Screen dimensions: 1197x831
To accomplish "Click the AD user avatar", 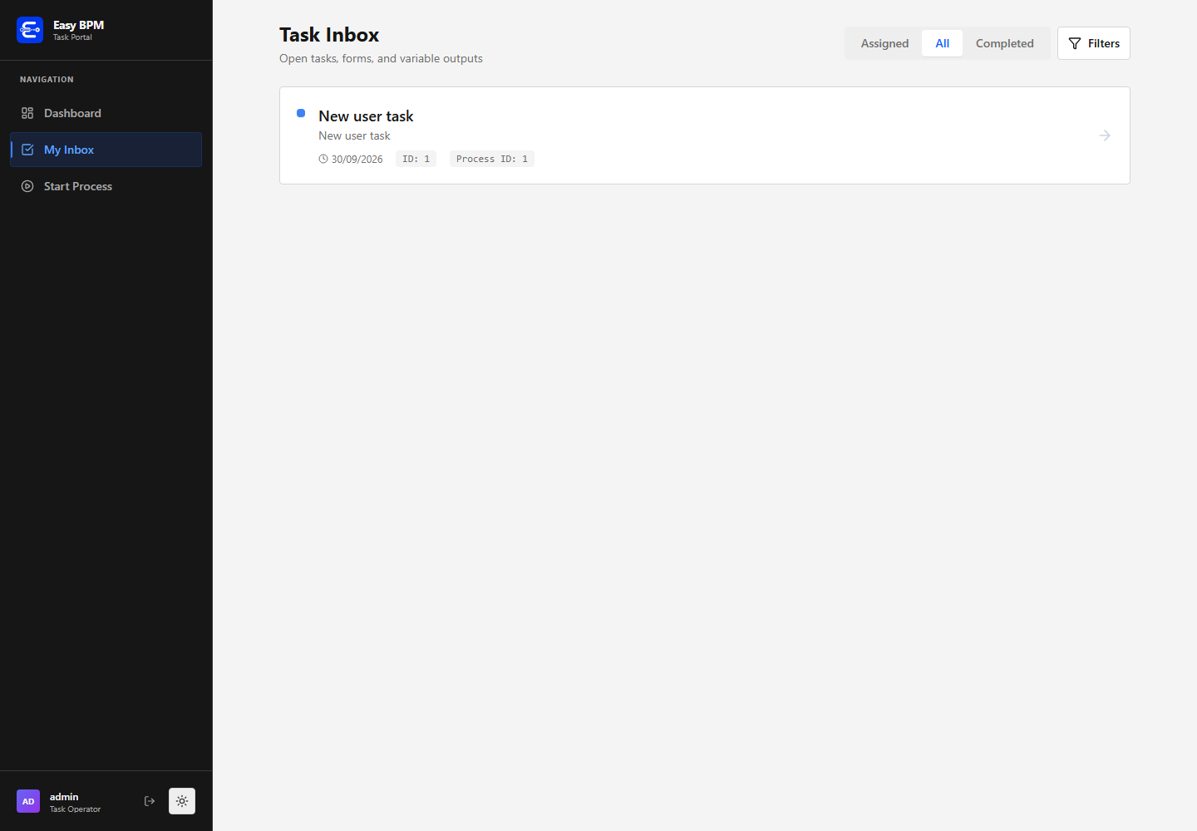I will (x=28, y=801).
